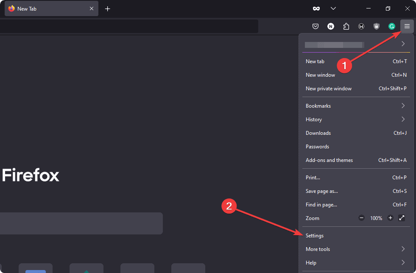
Task: Expand the Bookmarks submenu
Action: tap(318, 106)
